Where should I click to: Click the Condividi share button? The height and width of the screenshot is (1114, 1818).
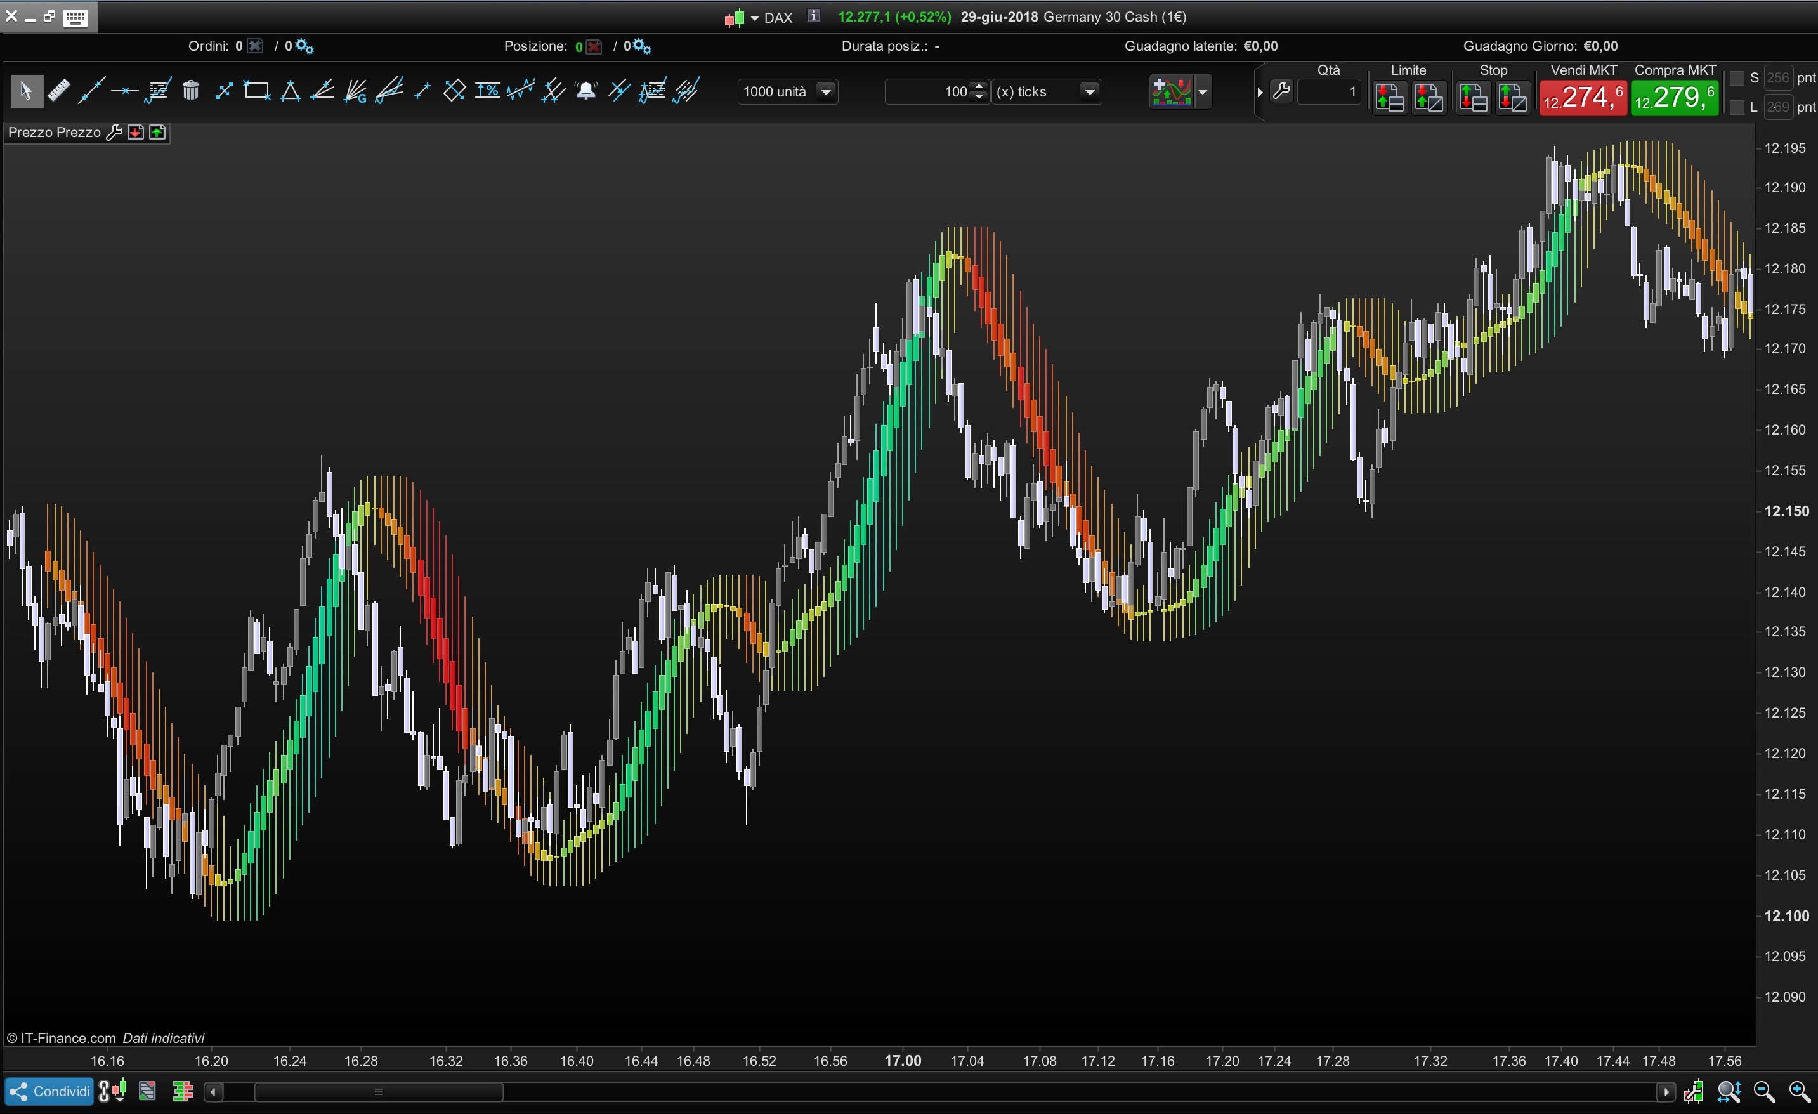point(49,1091)
